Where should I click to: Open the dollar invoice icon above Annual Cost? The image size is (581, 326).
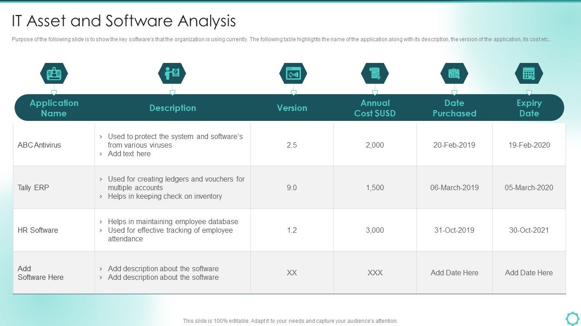click(x=375, y=73)
